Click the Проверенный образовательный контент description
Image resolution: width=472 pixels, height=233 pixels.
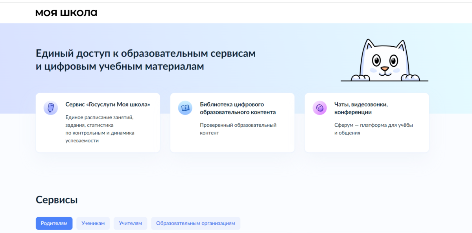[x=238, y=129]
